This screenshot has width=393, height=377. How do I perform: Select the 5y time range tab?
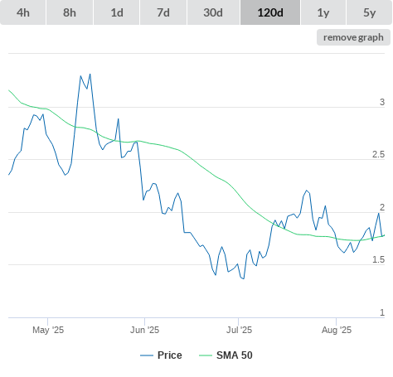click(369, 12)
